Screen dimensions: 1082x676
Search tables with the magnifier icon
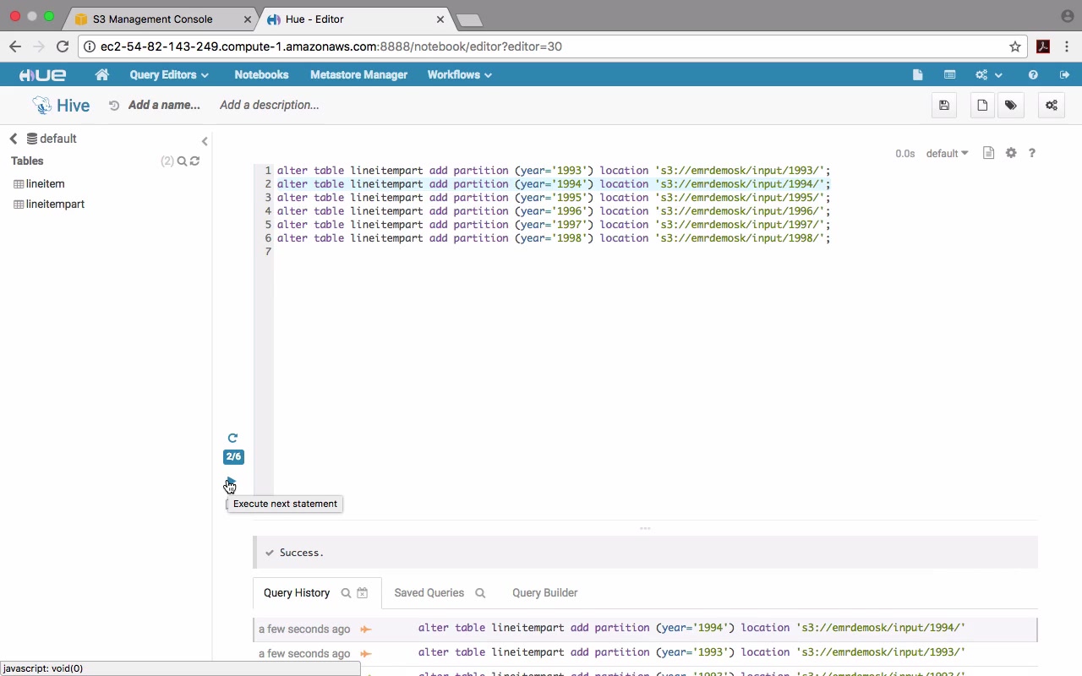tap(182, 161)
